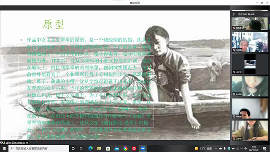
Task: Open the clock showing 9:26
Action: pos(254,148)
